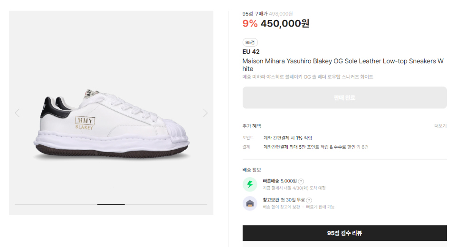Select the EU 42 size label
The image size is (475, 247).
251,52
